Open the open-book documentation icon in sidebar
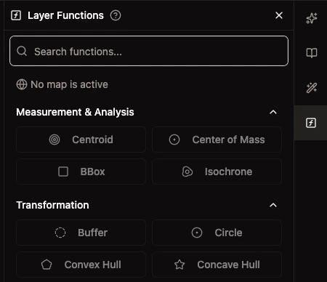 tap(312, 53)
